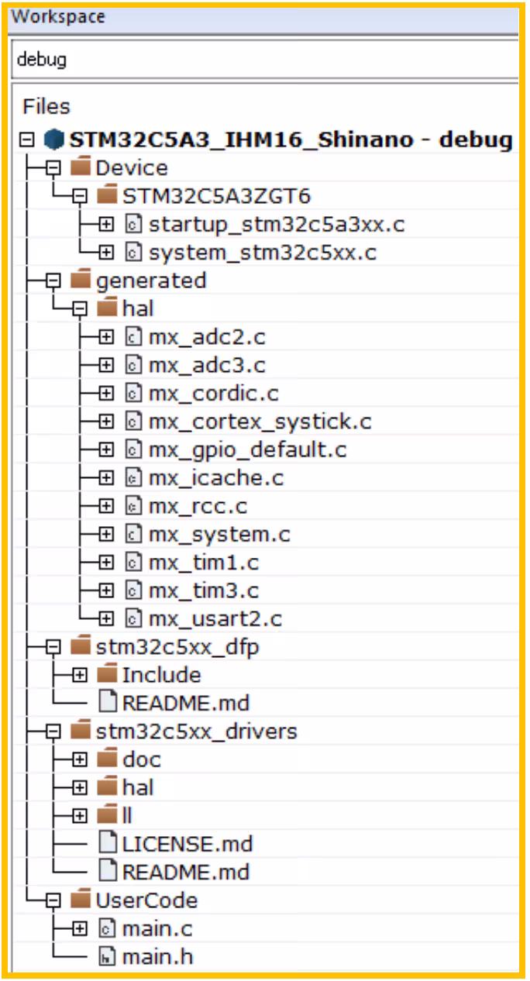The width and height of the screenshot is (530, 981).
Task: Click the mx_adc2.c file icon
Action: click(x=133, y=337)
